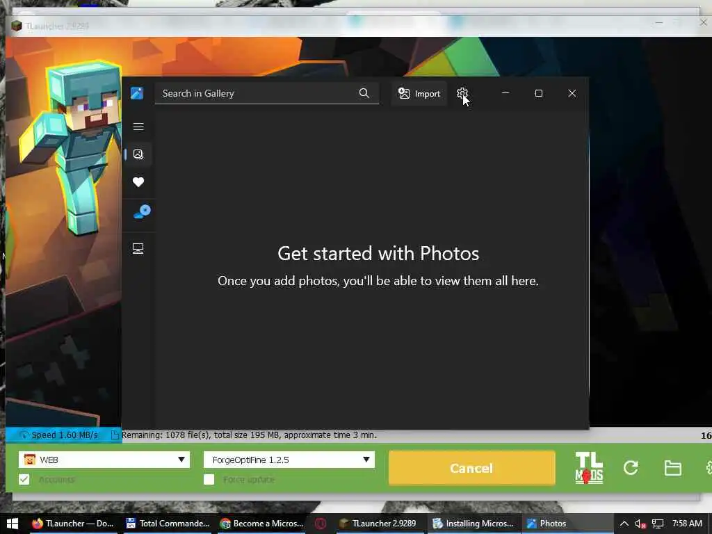The image size is (712, 534).
Task: Click TLauncher refresh icon
Action: coord(631,468)
